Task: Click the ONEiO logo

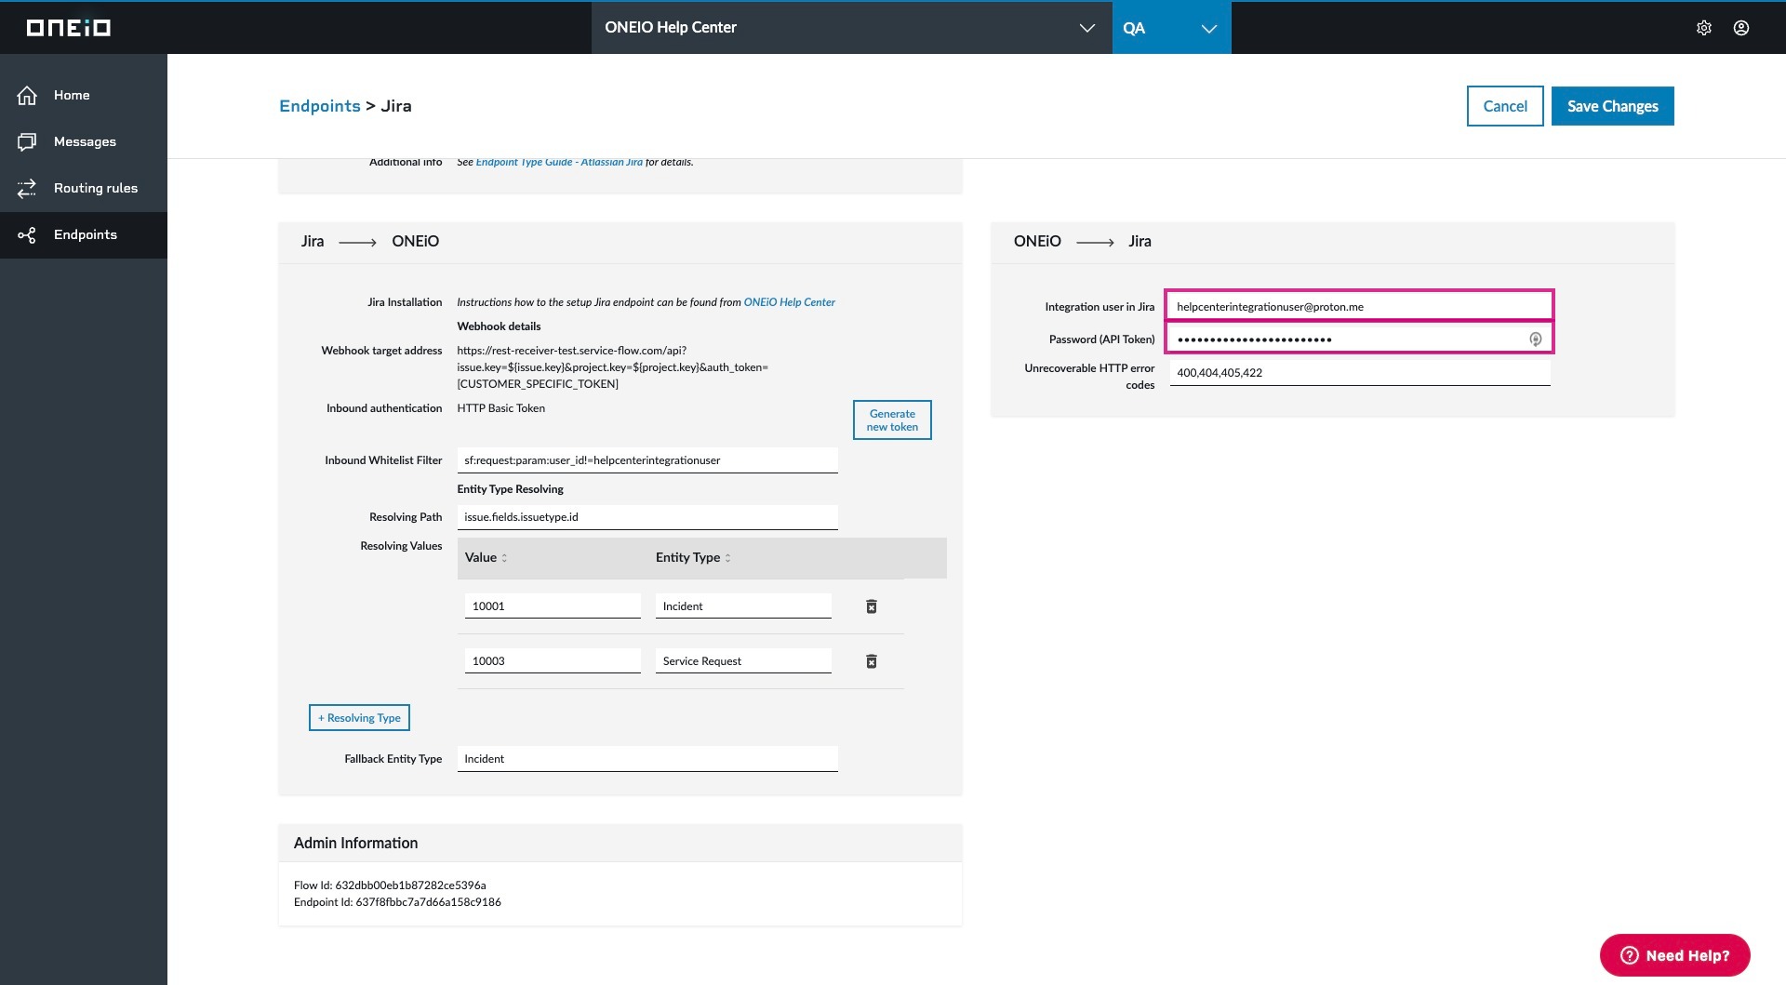Action: (68, 28)
